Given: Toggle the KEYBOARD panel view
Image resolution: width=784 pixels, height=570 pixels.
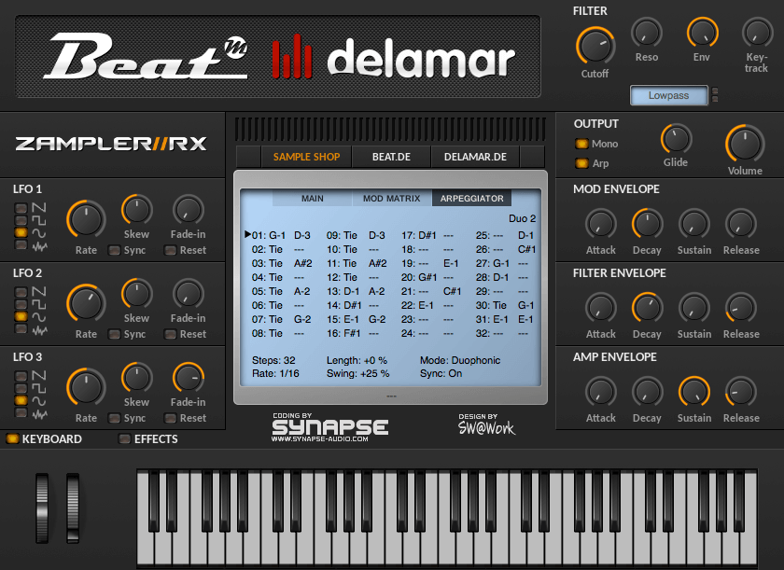Looking at the screenshot, I should point(12,438).
